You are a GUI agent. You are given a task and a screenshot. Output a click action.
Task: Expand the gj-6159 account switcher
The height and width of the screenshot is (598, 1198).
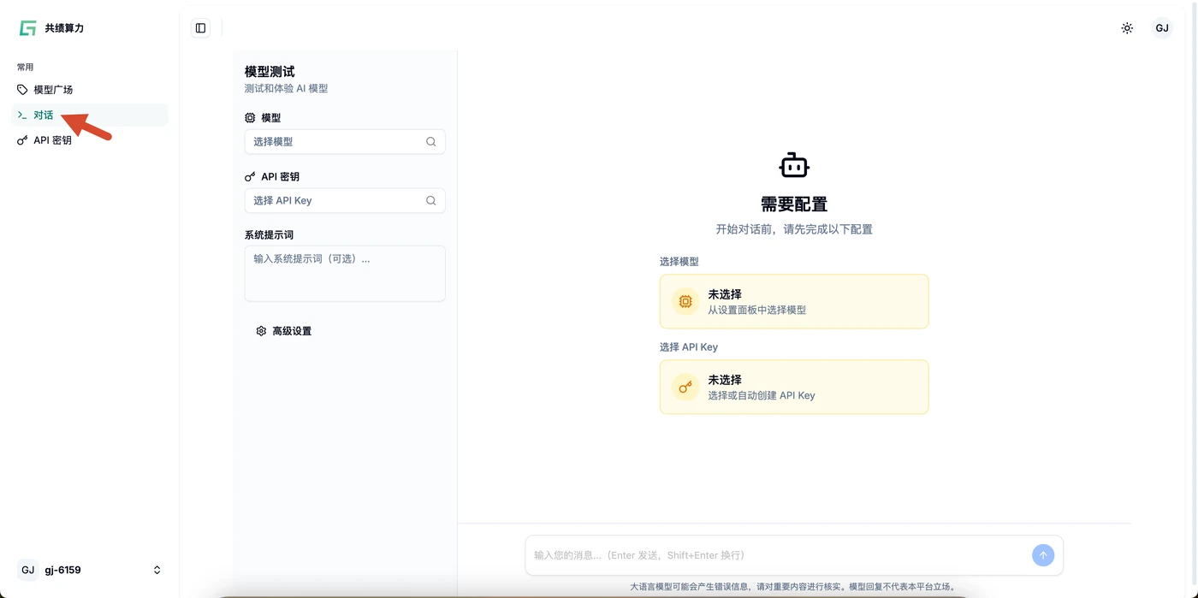tap(89, 570)
